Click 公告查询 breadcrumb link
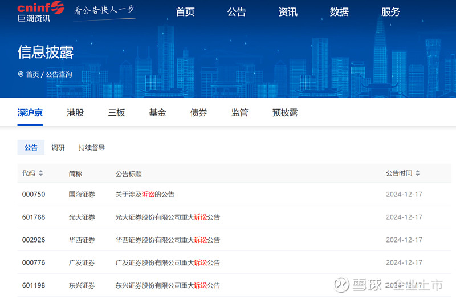 (59, 75)
